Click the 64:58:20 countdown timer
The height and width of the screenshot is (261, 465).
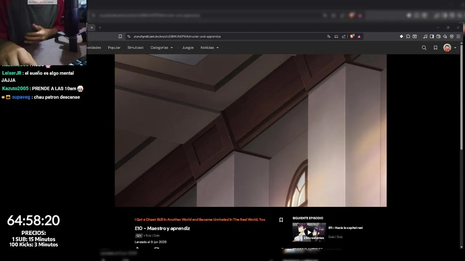coord(33,220)
